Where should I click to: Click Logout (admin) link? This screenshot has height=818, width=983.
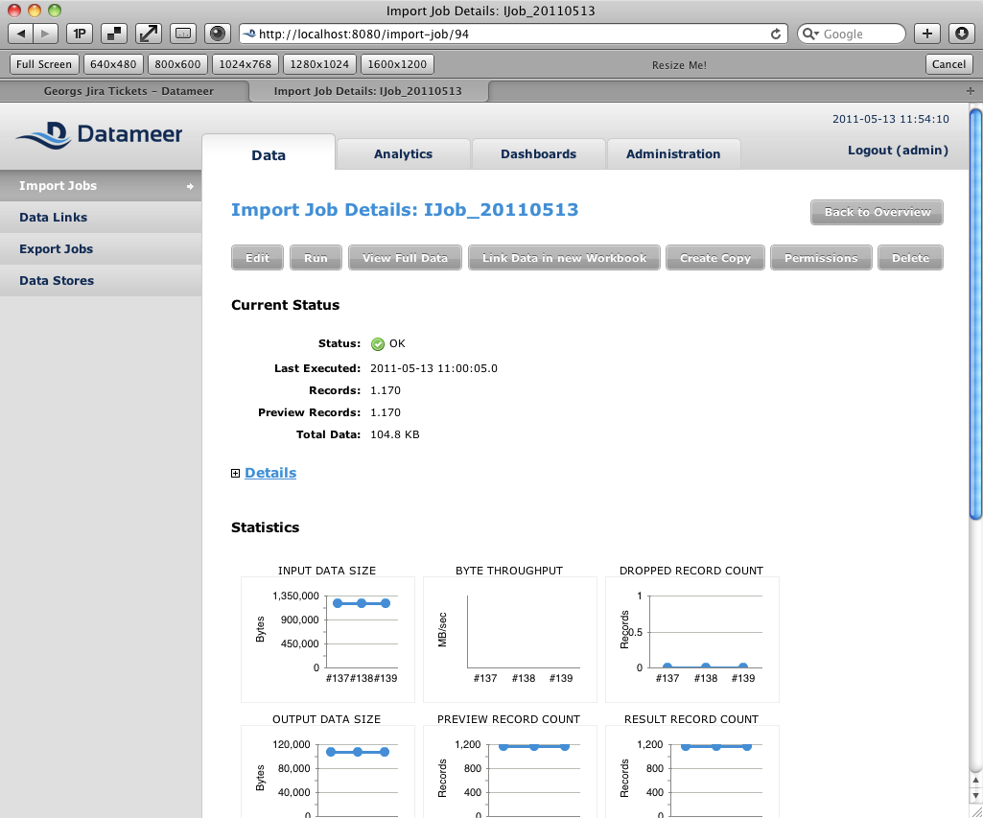tap(898, 151)
